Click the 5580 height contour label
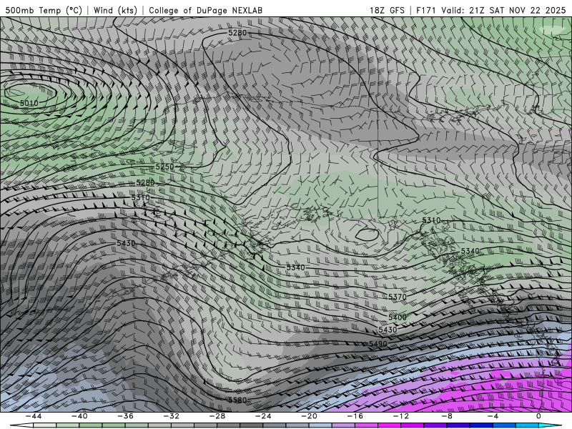 (x=237, y=400)
